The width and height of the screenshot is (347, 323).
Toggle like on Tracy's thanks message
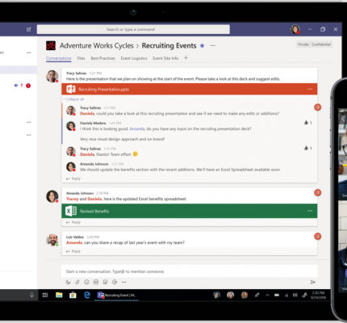(306, 148)
